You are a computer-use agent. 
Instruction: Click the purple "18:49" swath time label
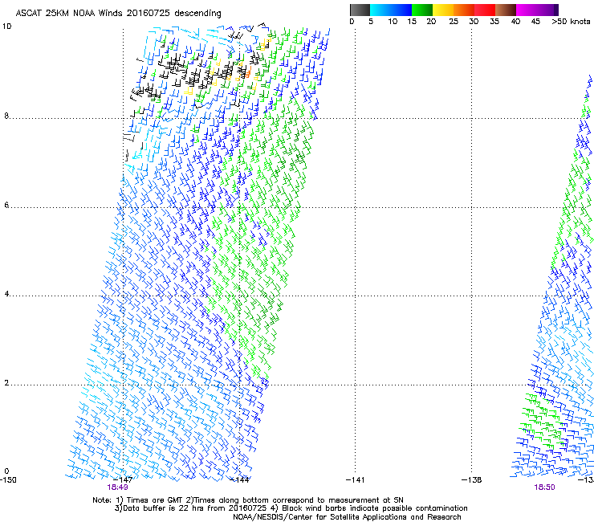click(x=117, y=487)
